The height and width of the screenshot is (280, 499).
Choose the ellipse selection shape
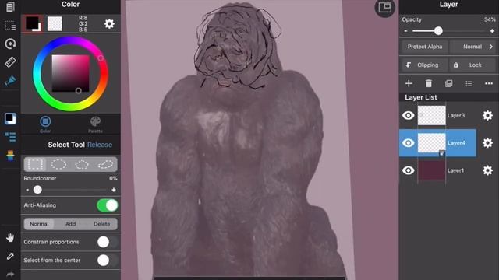click(x=58, y=164)
